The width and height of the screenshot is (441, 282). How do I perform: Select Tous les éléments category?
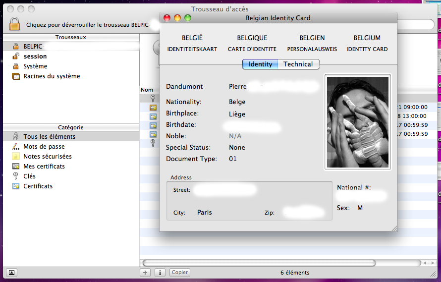(x=49, y=137)
